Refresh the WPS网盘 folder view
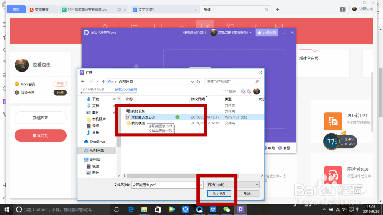383x215 pixels. 198,82
